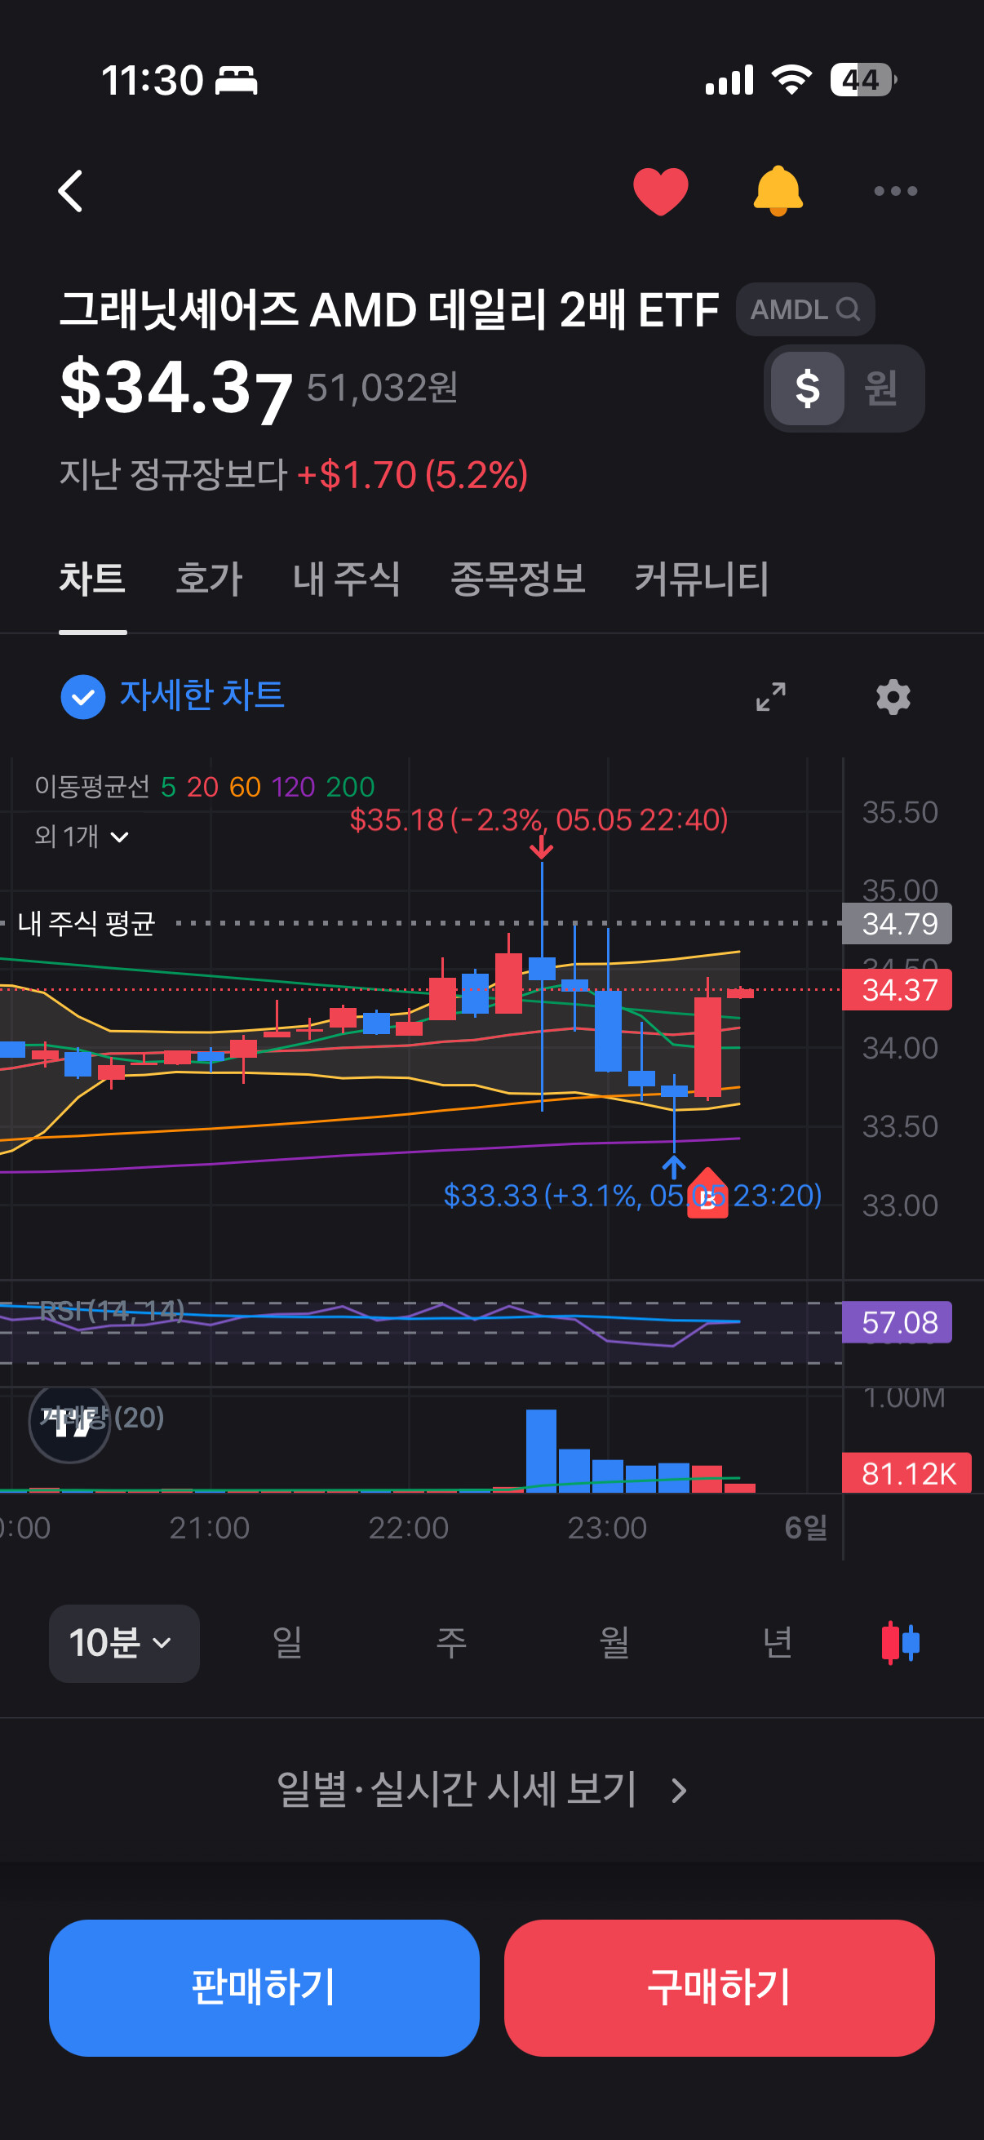Screen dimensions: 984x2140
Task: Open price alerts via the bell icon
Action: click(778, 191)
